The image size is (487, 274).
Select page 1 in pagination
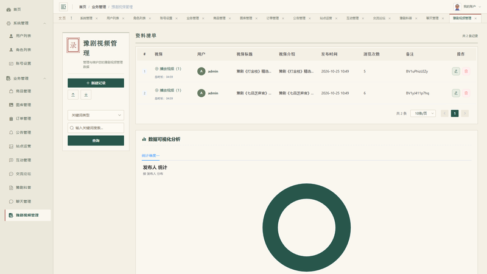coord(455,113)
